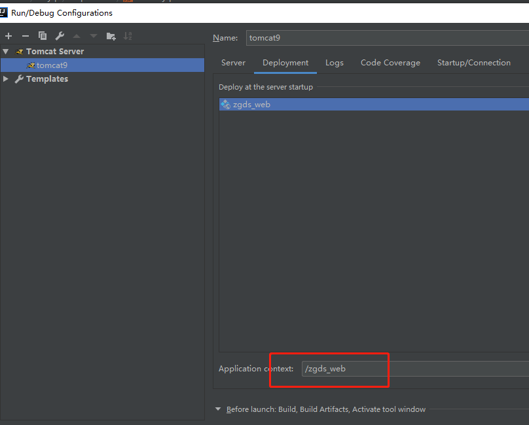Go to the Code Coverage tab
This screenshot has width=529, height=425.
(x=390, y=63)
